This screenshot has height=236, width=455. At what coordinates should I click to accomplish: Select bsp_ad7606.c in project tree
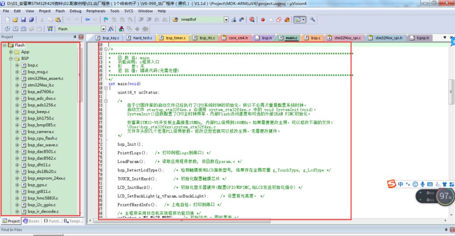point(40,92)
